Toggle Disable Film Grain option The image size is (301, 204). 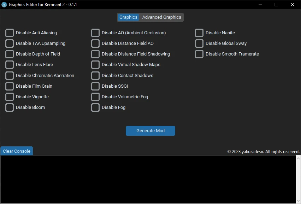click(10, 86)
